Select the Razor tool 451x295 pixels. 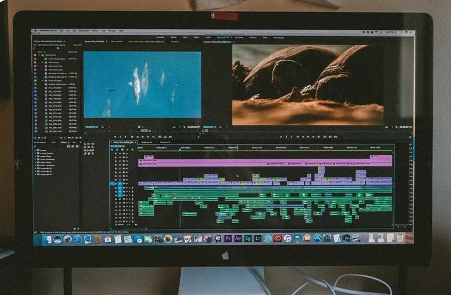pos(85,150)
